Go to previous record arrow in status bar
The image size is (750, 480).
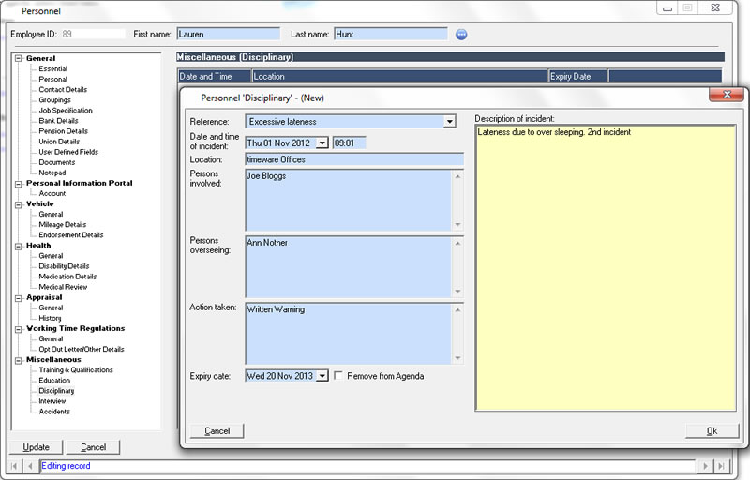coord(30,466)
